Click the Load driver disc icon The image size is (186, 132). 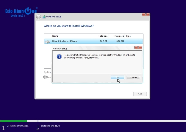[x=45, y=77]
